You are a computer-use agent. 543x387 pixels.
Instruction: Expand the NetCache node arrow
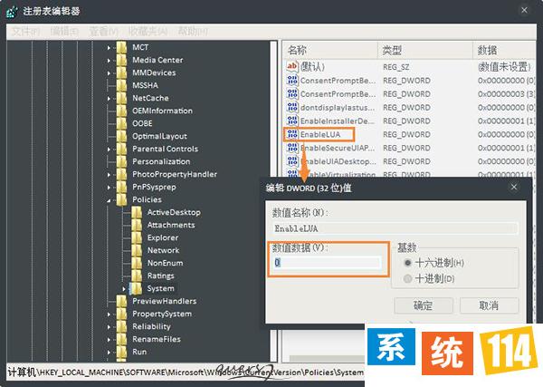click(x=109, y=99)
